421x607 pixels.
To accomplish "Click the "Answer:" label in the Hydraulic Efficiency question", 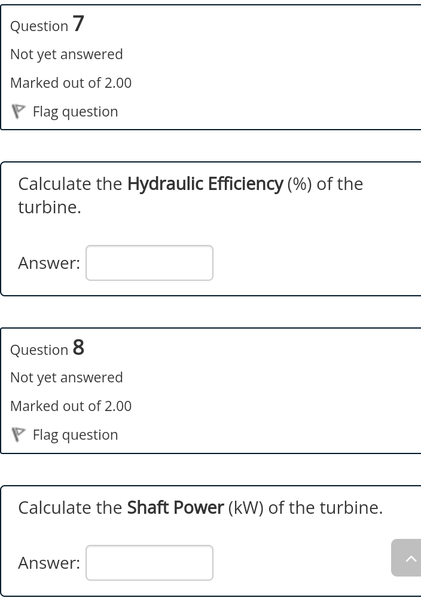I will 49,263.
